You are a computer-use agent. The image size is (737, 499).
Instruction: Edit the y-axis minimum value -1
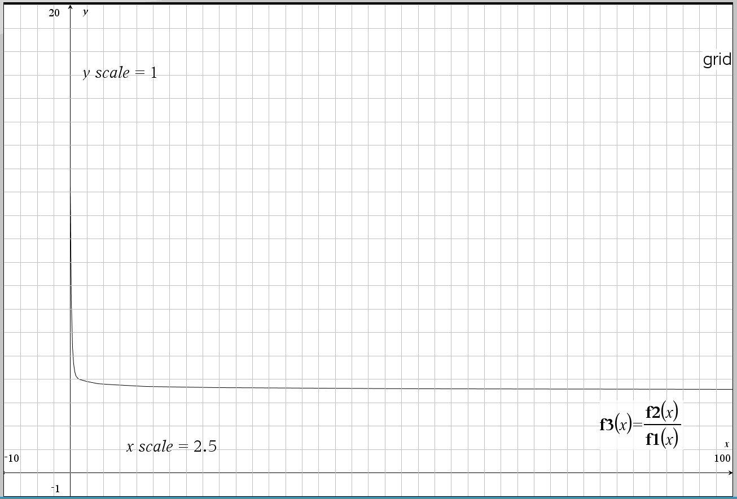pos(55,489)
